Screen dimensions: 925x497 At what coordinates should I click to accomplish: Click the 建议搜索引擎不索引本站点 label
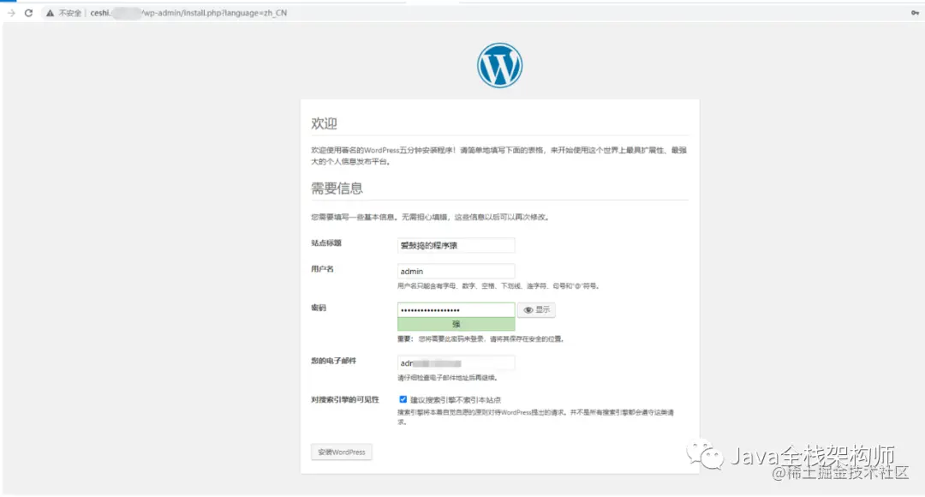[x=456, y=400]
